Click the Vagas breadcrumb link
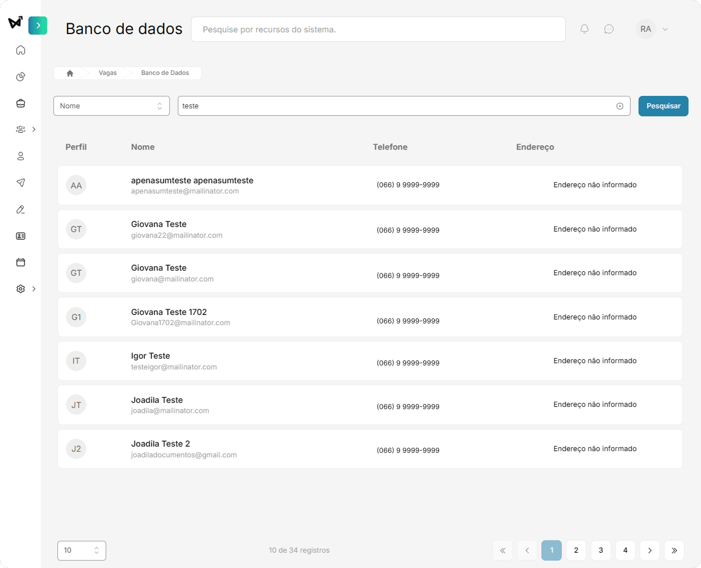 point(107,73)
